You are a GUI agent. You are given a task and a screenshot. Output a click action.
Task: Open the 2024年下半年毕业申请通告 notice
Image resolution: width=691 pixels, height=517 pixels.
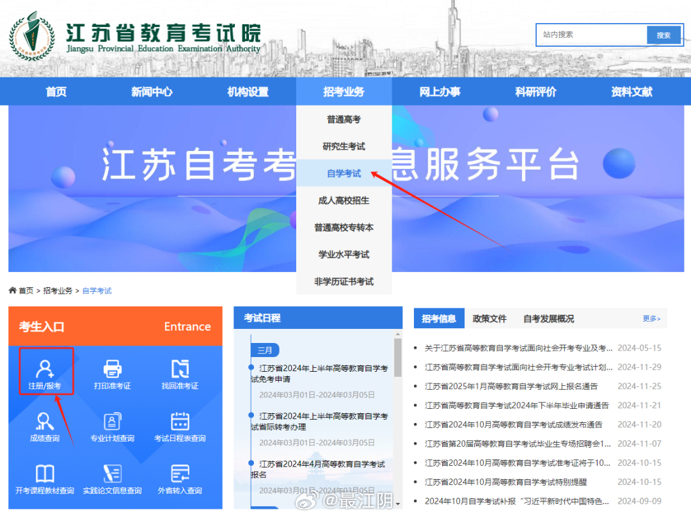516,406
